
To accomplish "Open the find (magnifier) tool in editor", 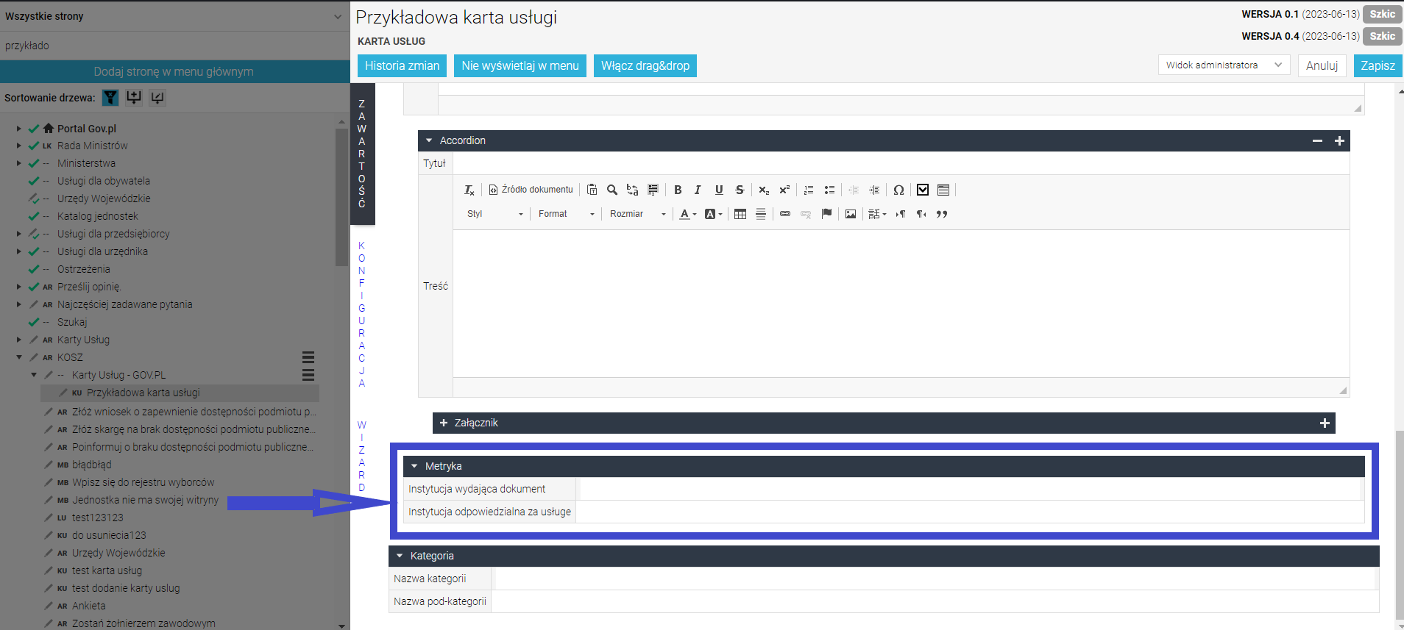I will coord(612,190).
